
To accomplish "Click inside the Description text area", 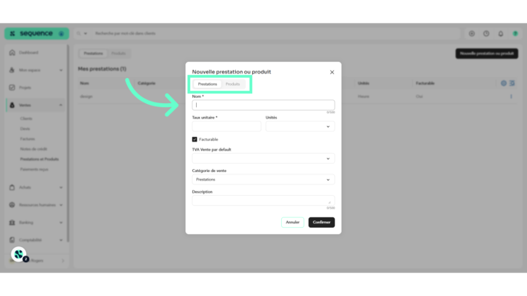I will [263, 200].
